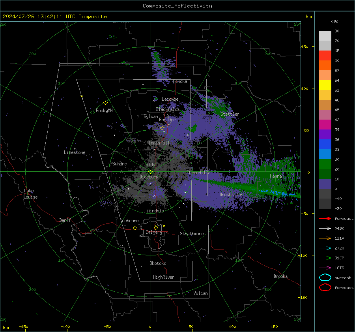Screen dimensions: 355x332
Task: Click the Cochrane city label
Action: click(x=129, y=221)
